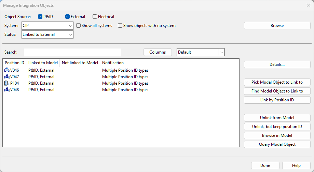Click the Search input field
The width and height of the screenshot is (314, 172).
coord(72,52)
